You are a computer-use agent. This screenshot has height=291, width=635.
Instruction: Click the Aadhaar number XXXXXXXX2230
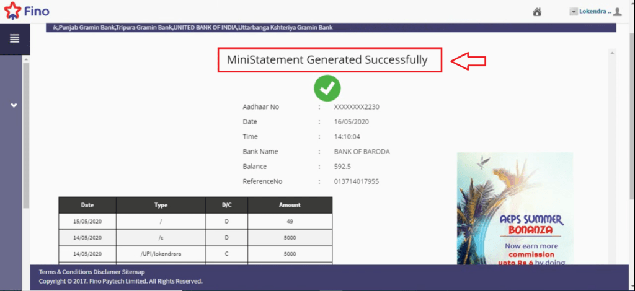pos(357,107)
